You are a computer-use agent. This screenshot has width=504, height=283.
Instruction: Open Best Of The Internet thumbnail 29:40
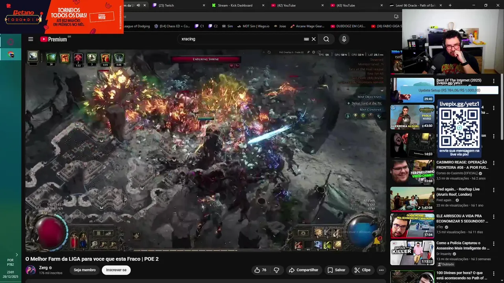412,90
